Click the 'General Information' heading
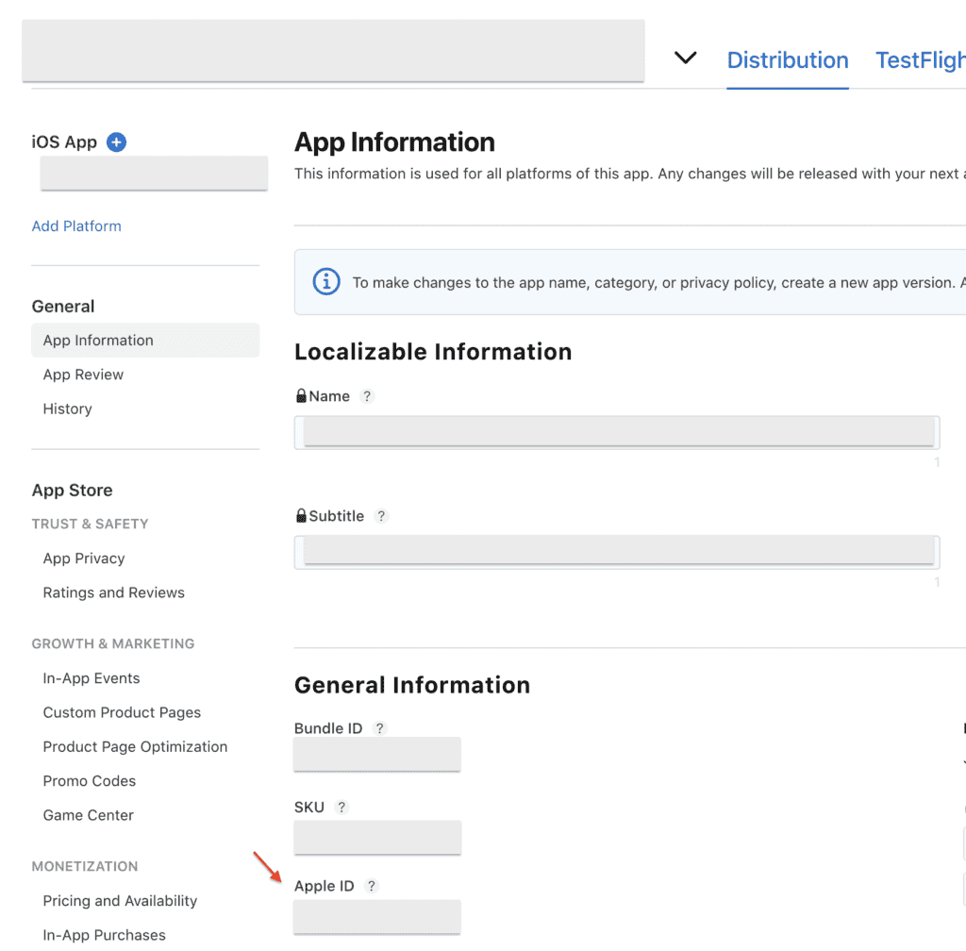 (x=412, y=685)
